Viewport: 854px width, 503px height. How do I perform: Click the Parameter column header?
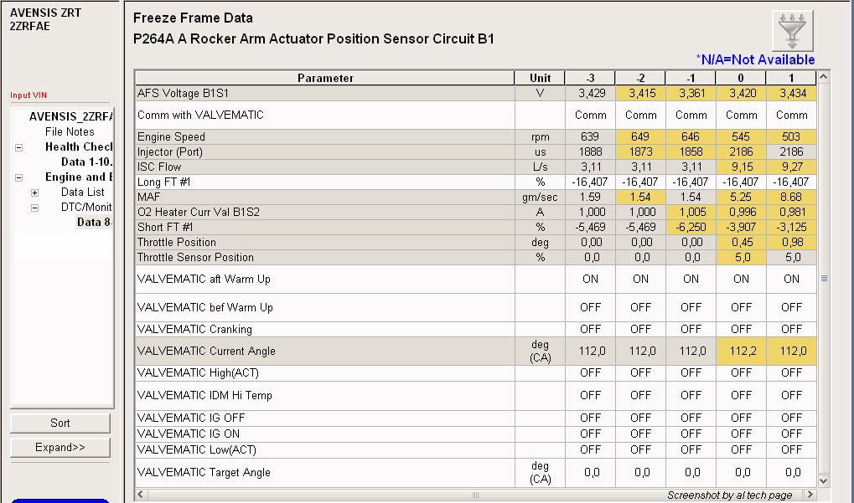tap(325, 78)
